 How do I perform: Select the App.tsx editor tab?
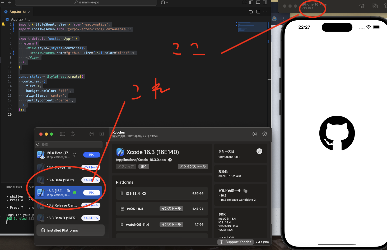(17, 12)
